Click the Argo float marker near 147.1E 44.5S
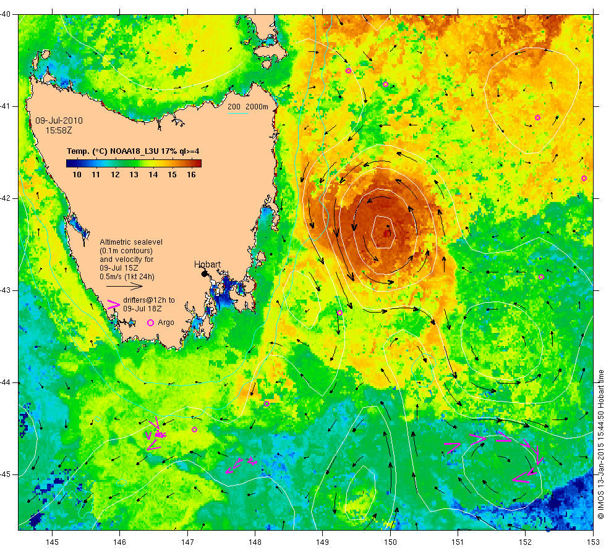 (194, 430)
